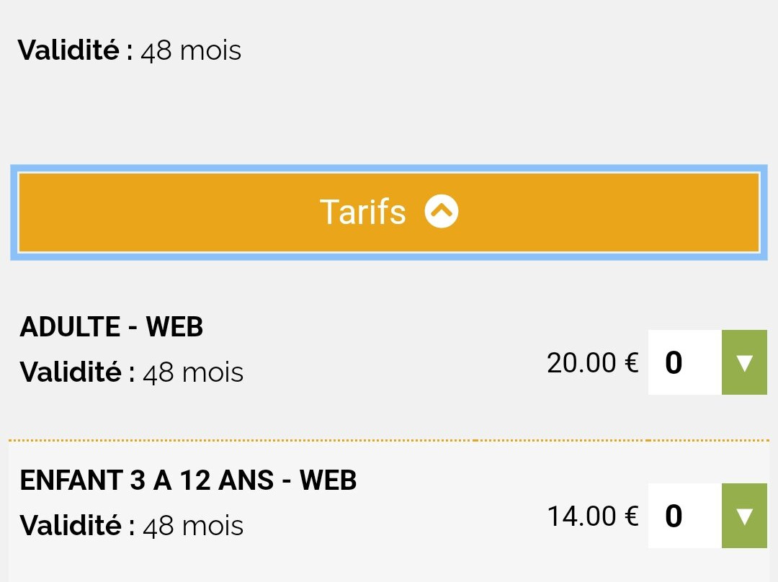
Task: Click the white triangle in the adult green box
Action: (x=745, y=363)
